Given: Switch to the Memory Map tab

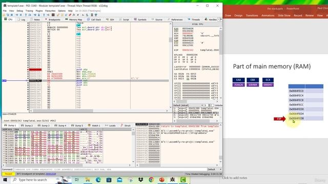Looking at the screenshot, I should pyautogui.click(x=74, y=19).
